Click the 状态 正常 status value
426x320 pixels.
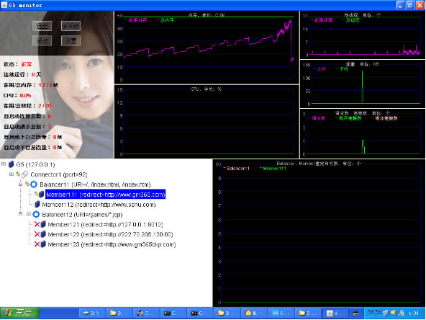[27, 64]
